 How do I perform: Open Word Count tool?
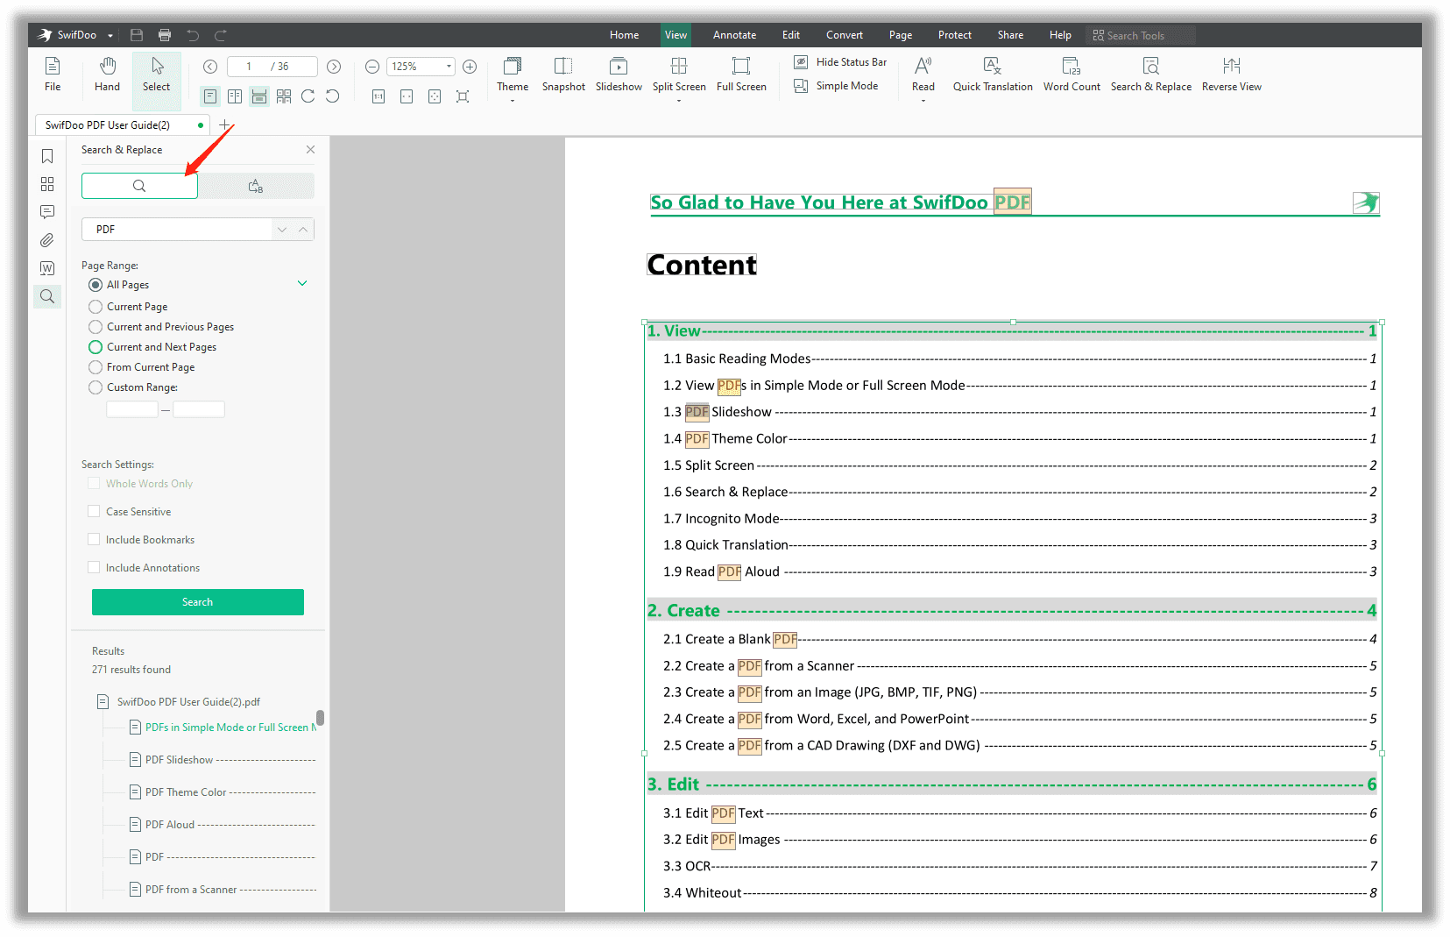[x=1072, y=75]
